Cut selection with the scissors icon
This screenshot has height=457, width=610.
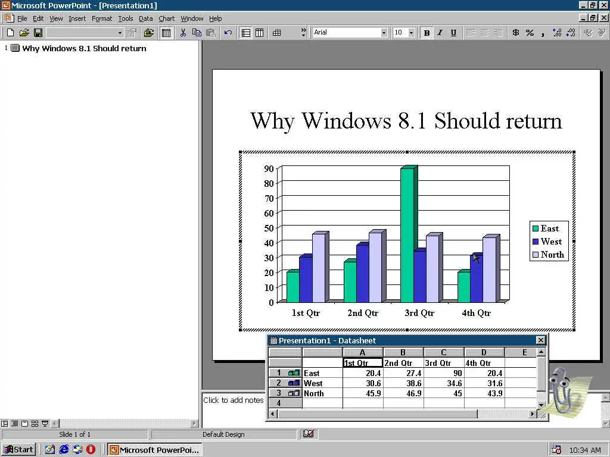pos(183,33)
